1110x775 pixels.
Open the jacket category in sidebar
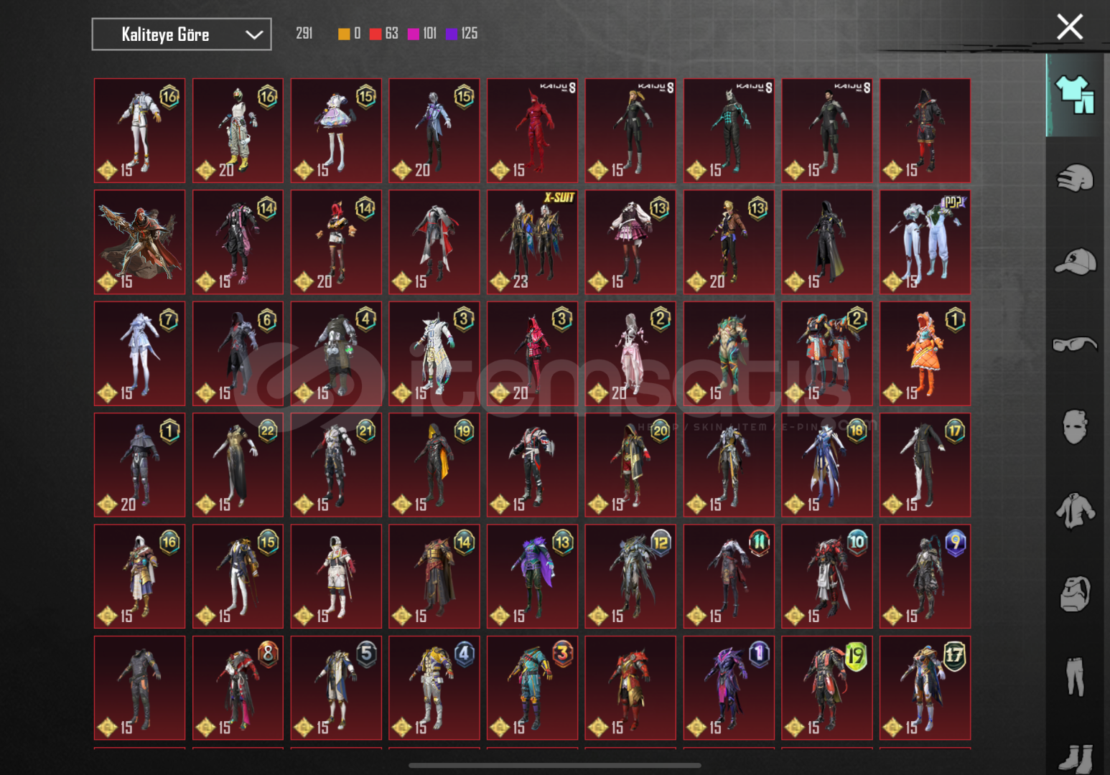tap(1075, 510)
